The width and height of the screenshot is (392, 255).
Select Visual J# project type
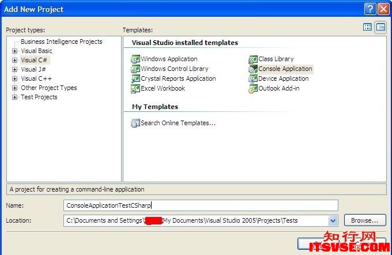(x=33, y=69)
